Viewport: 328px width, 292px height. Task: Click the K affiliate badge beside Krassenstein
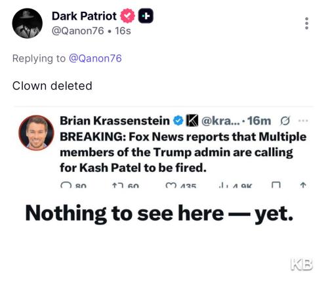192,121
